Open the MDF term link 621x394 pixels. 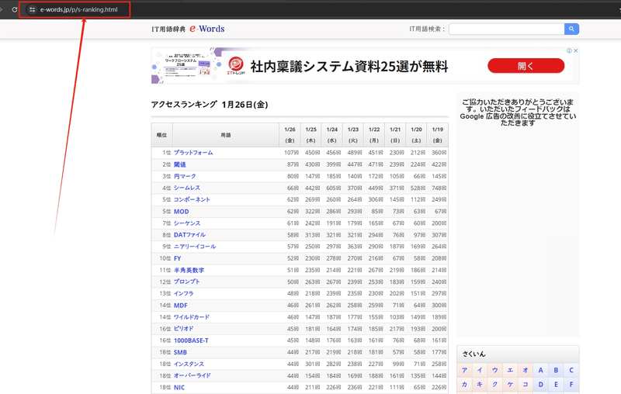click(x=181, y=306)
